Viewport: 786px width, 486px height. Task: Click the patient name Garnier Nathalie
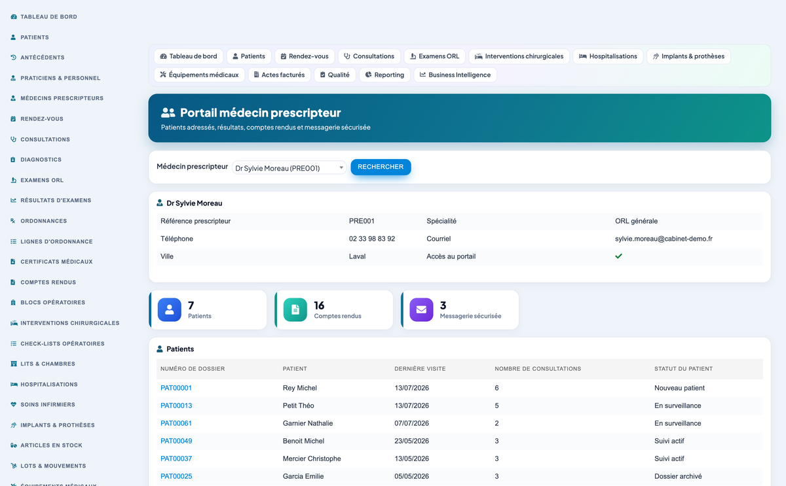(308, 423)
